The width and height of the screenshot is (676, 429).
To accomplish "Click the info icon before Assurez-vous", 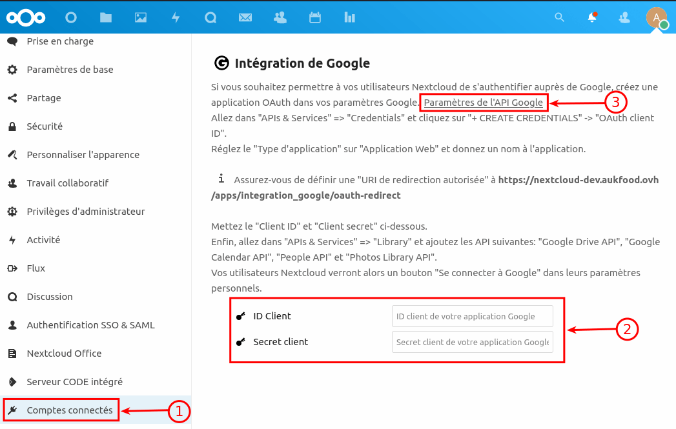I will coord(221,178).
